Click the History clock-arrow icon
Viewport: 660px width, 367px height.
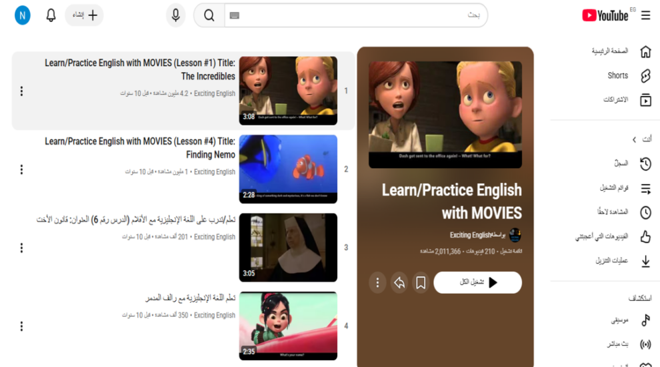(x=646, y=163)
